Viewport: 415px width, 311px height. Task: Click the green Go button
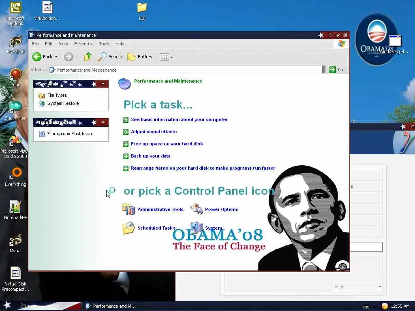[336, 70]
